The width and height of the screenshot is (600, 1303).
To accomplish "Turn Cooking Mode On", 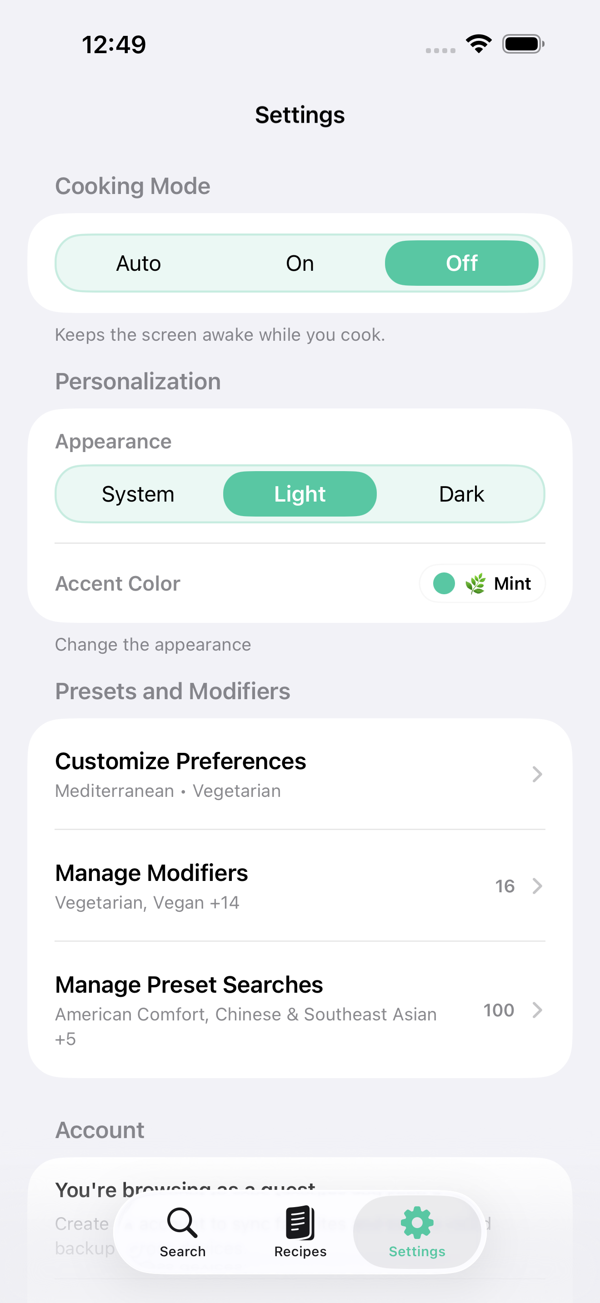I will (x=300, y=263).
